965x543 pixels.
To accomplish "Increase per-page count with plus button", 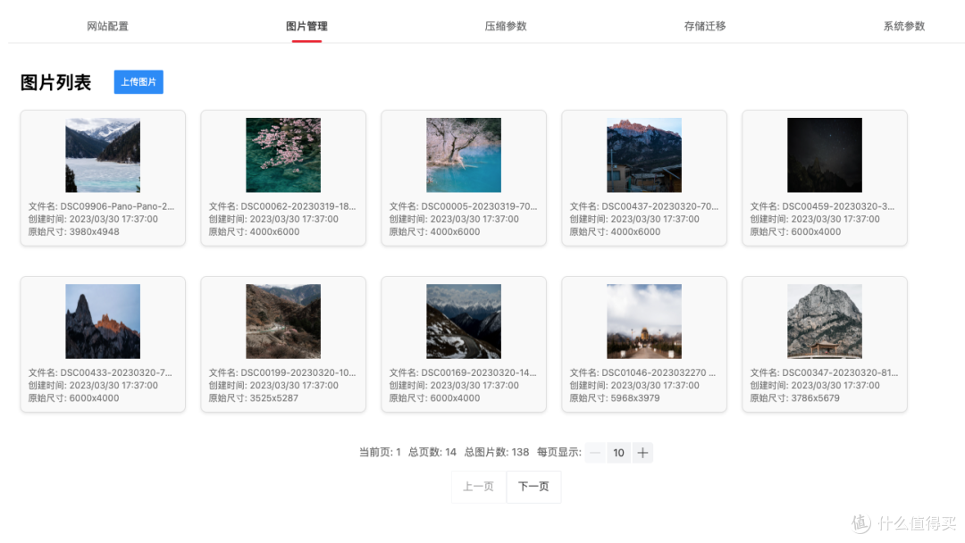I will click(642, 453).
